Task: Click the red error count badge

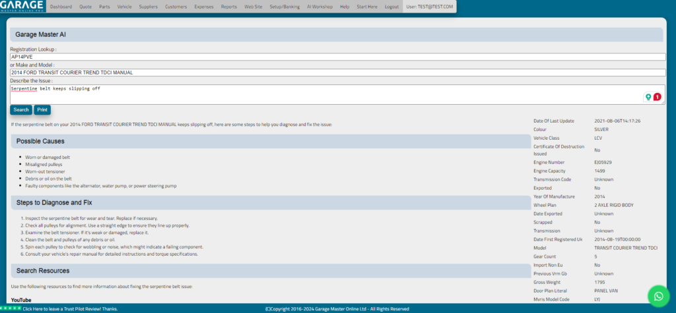Action: point(657,97)
